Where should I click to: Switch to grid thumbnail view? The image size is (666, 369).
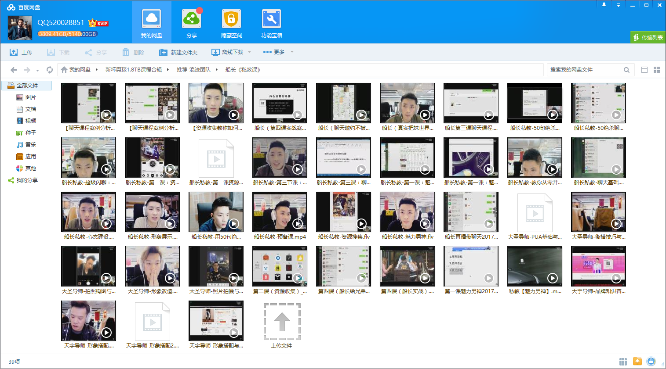[x=657, y=70]
